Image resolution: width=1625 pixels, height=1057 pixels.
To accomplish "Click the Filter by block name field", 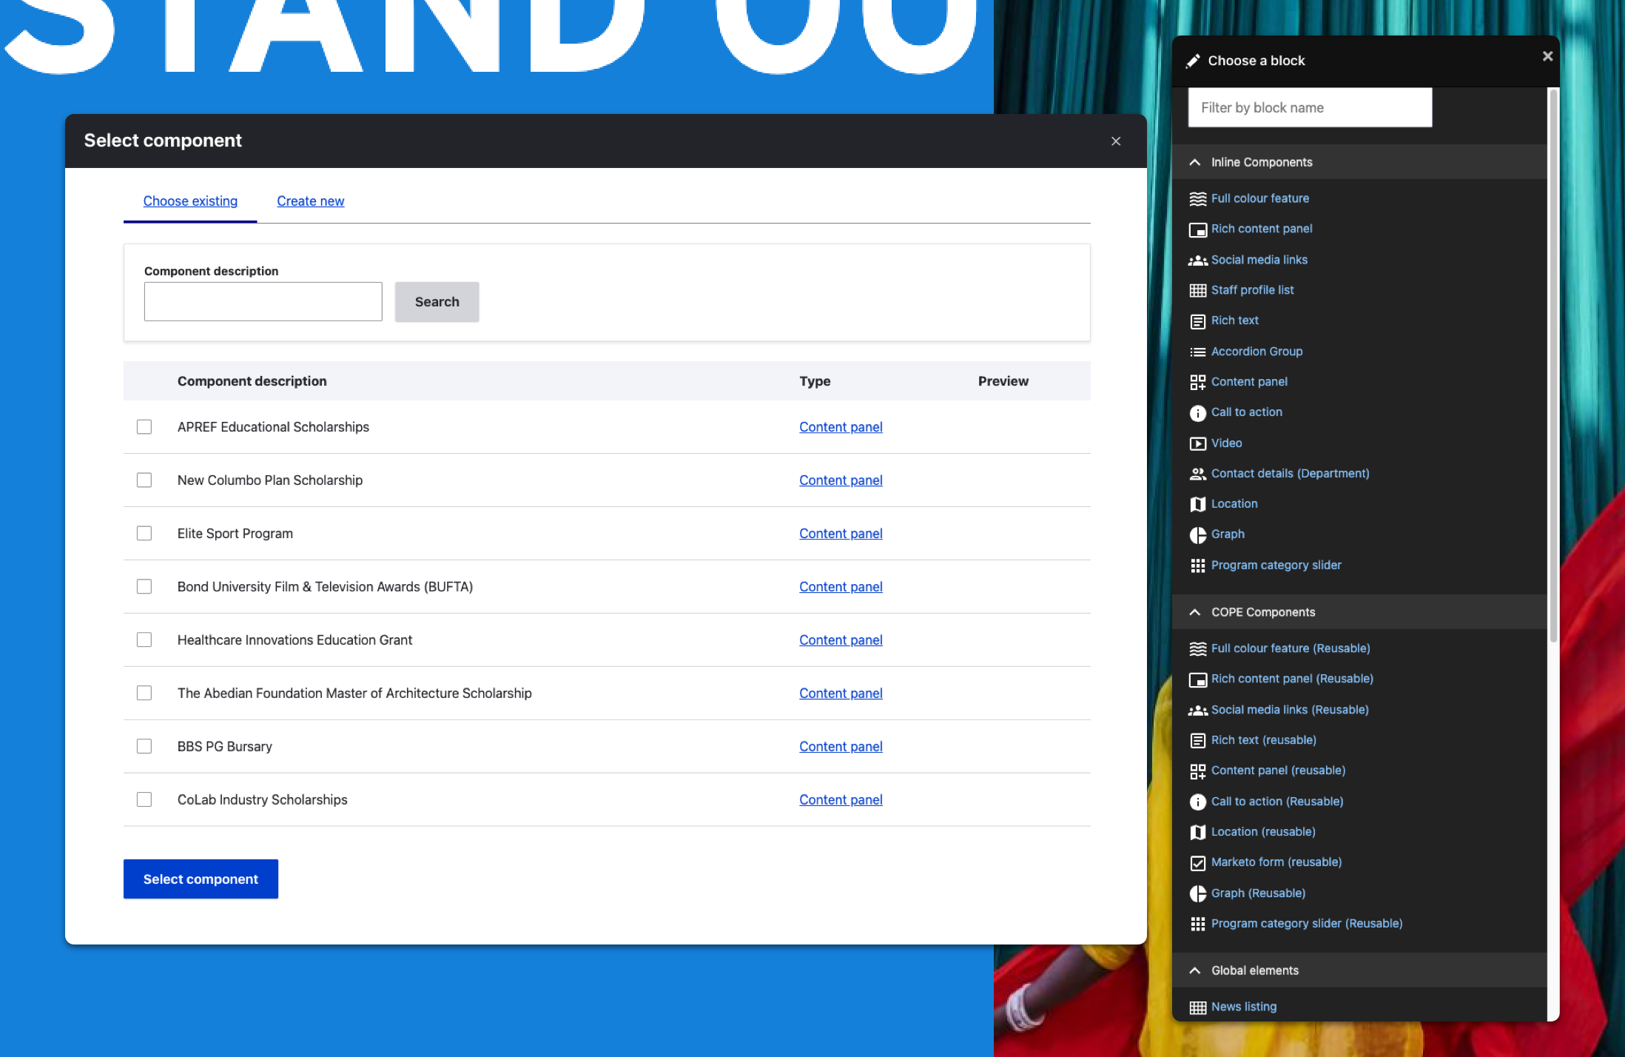I will coord(1309,108).
